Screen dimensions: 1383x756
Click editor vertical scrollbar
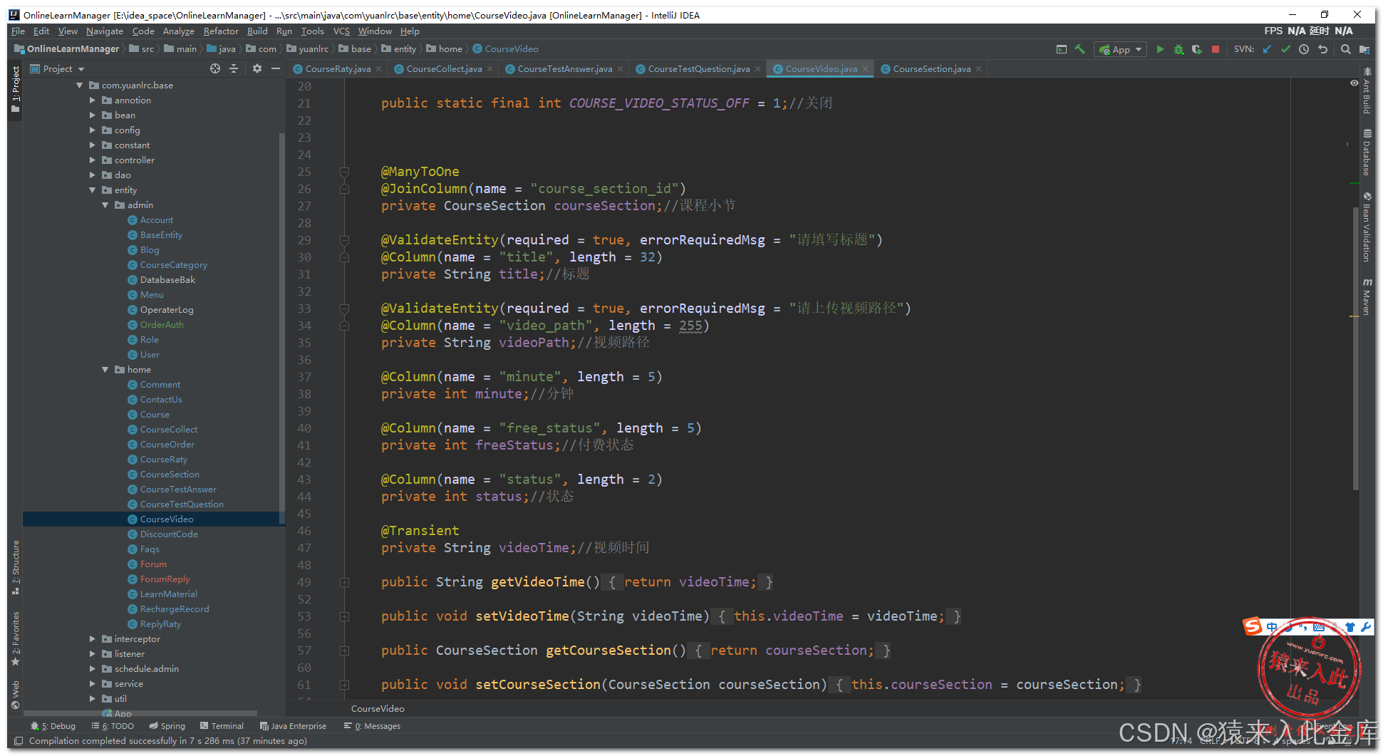tap(1355, 349)
